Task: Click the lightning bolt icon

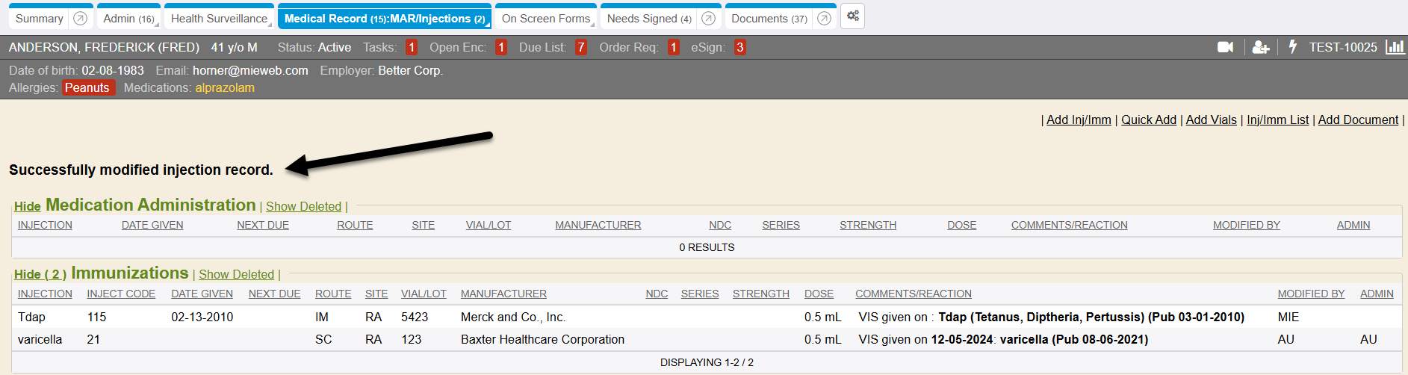Action: [1293, 47]
